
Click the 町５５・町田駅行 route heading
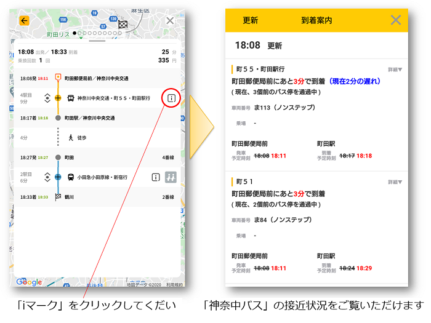[x=260, y=69]
